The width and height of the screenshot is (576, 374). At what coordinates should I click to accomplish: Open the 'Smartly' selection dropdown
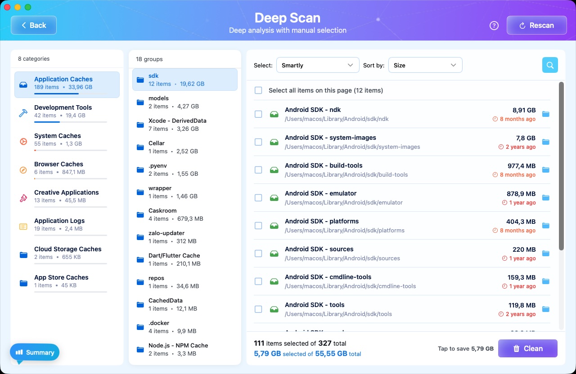click(318, 65)
